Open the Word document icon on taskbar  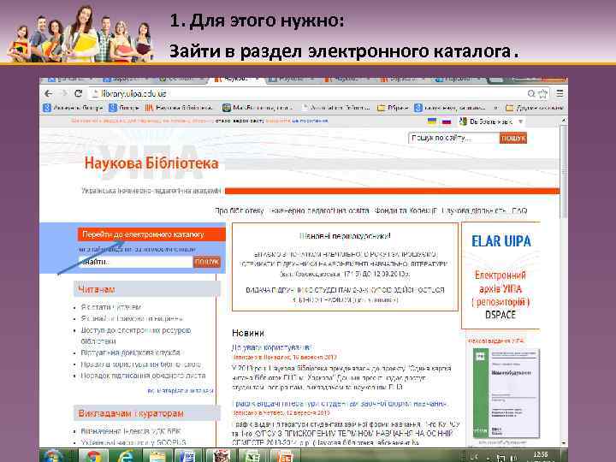pos(188,457)
